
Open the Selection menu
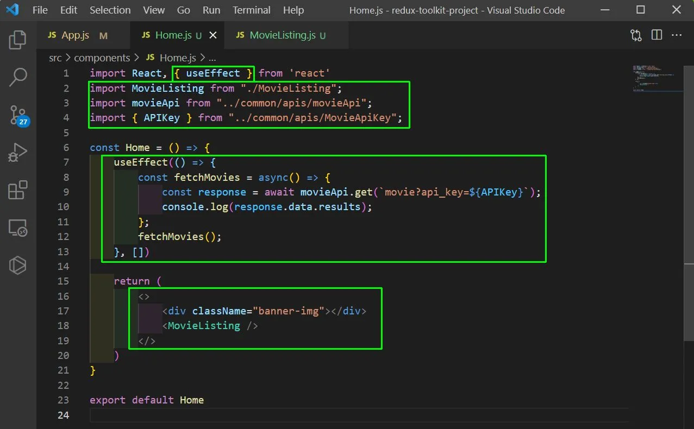110,10
